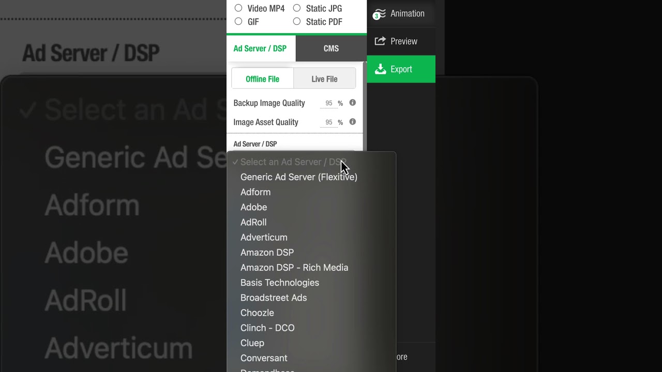The image size is (662, 372).
Task: Pick Clinch - DCO from the list
Action: (311, 328)
